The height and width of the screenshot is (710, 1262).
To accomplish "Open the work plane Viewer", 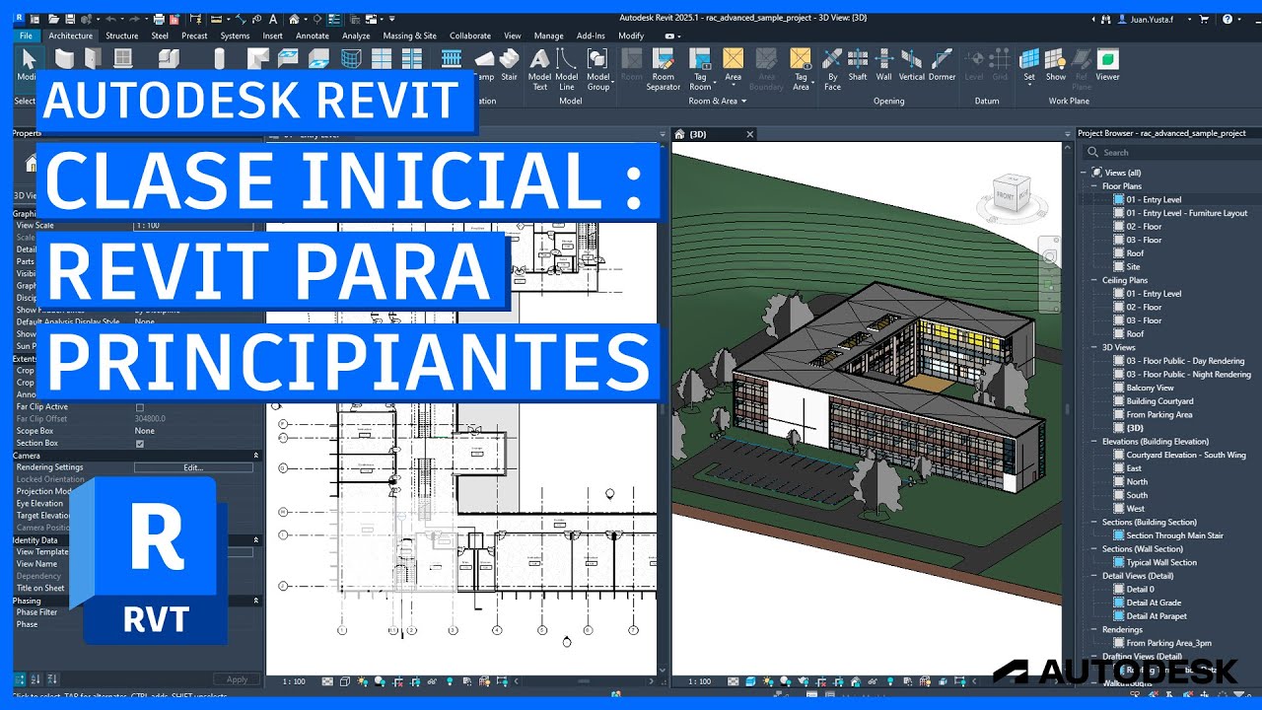I will coord(1107,64).
